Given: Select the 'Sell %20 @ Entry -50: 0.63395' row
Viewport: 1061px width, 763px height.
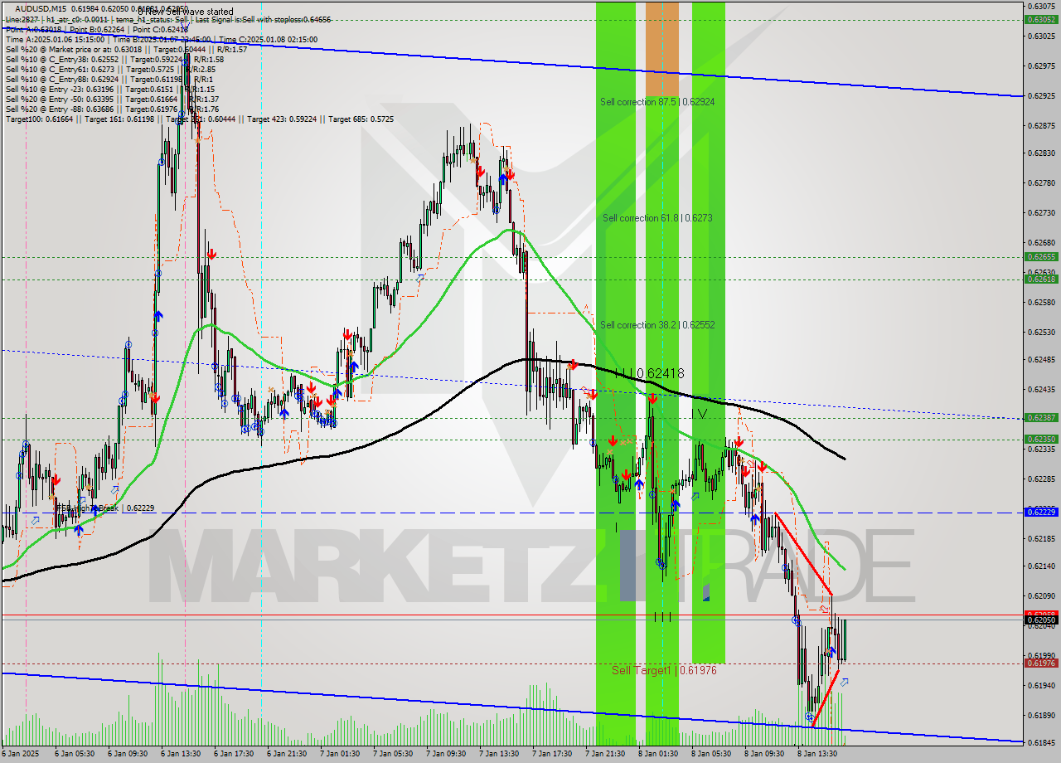Looking at the screenshot, I should (x=112, y=99).
